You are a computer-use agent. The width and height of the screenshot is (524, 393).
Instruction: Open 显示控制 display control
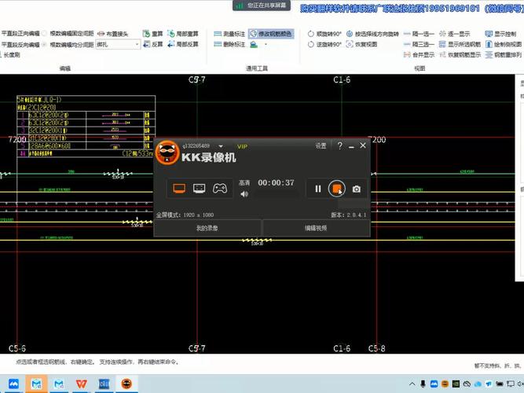[x=500, y=34]
